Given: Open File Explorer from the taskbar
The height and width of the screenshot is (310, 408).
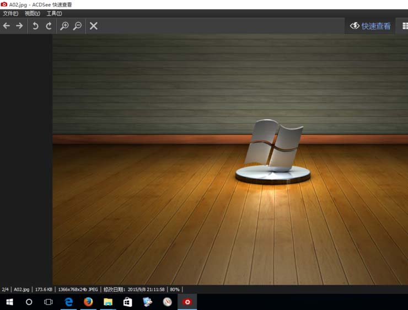Looking at the screenshot, I should (108, 302).
